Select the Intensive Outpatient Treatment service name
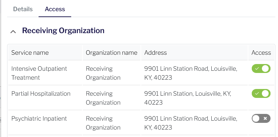This screenshot has width=278, height=137. point(39,73)
